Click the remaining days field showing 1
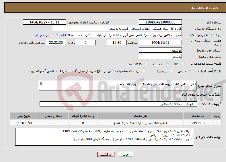The width and height of the screenshot is (226, 162). 86,42
